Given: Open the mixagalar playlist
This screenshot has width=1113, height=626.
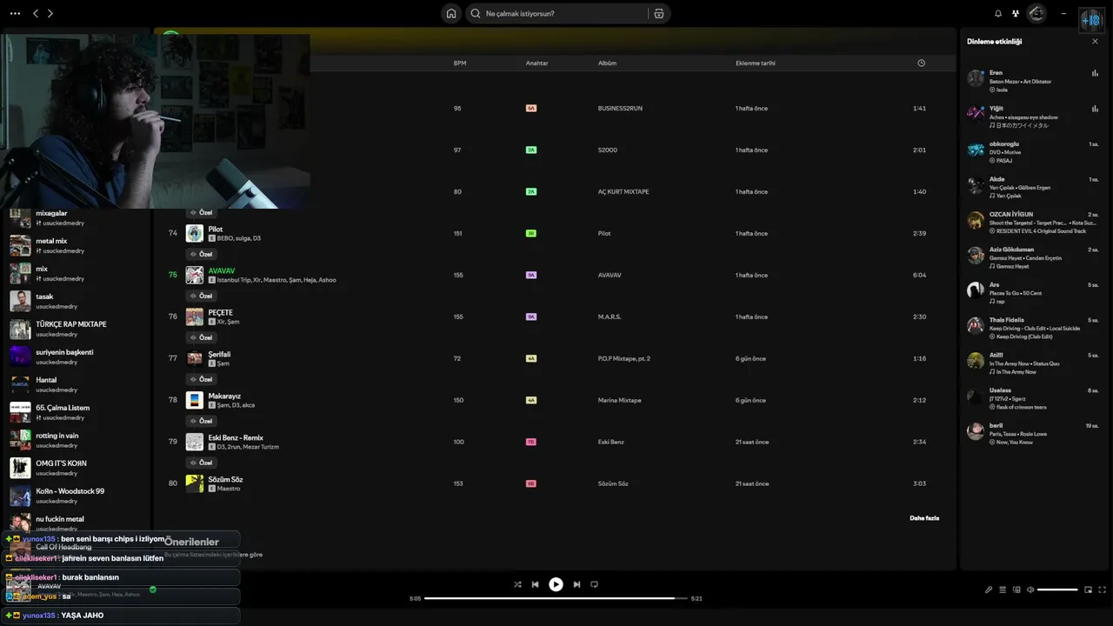Looking at the screenshot, I should pyautogui.click(x=77, y=217).
